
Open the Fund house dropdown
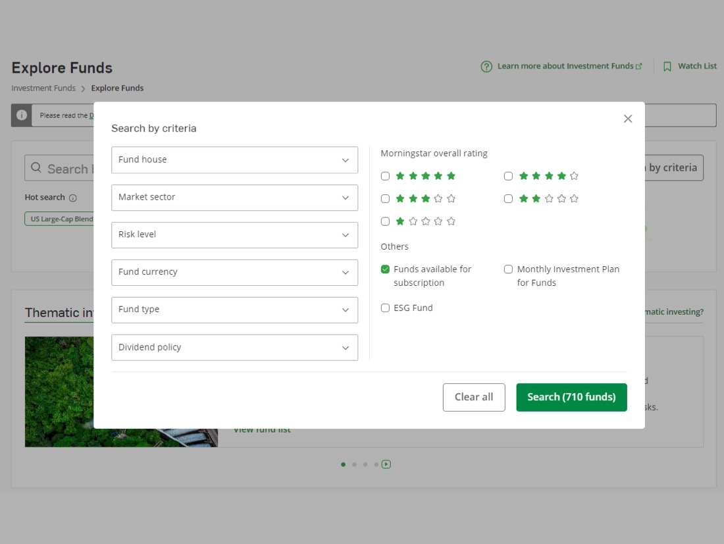[234, 160]
